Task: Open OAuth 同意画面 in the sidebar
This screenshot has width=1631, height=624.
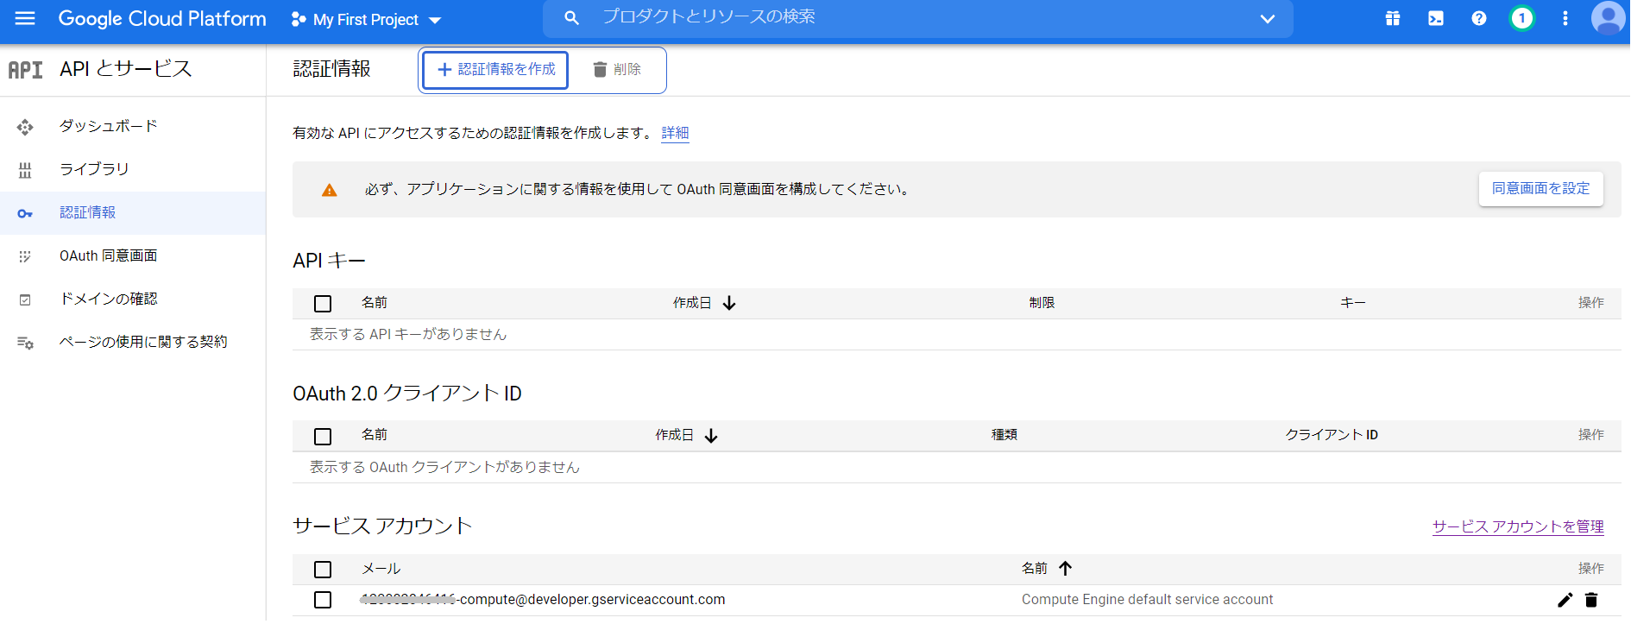Action: tap(108, 255)
